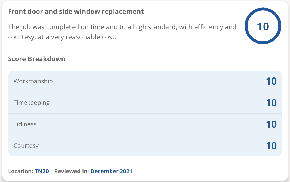Click the Tidiness label text
This screenshot has width=290, height=182.
[25, 124]
